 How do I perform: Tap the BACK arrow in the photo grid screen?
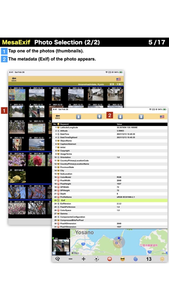coord(14,79)
